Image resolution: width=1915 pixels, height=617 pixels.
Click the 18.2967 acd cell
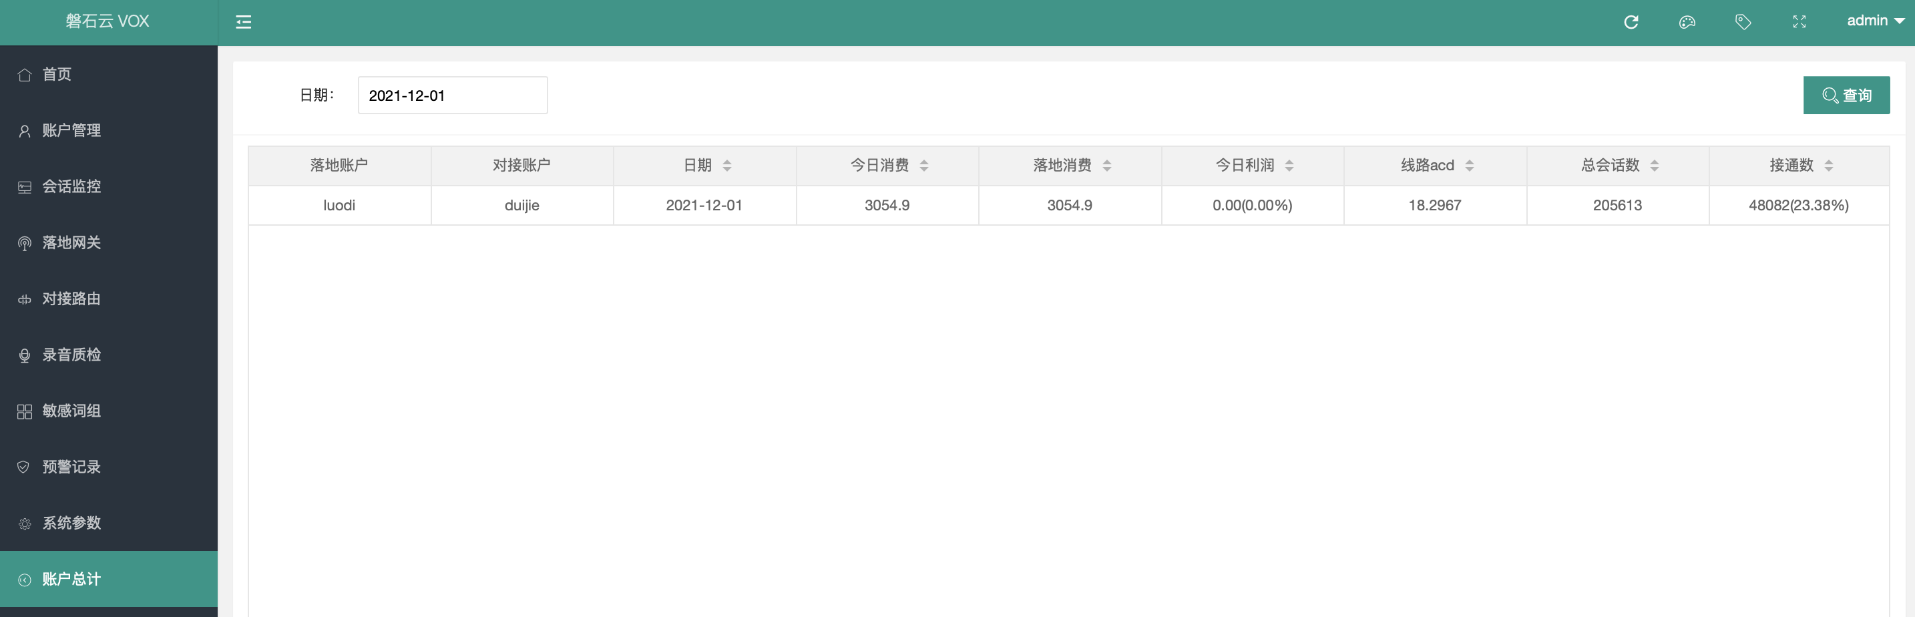point(1435,205)
